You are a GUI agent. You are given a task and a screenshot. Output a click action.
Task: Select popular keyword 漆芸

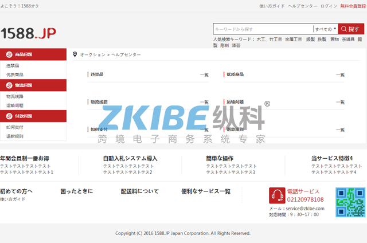(x=236, y=45)
